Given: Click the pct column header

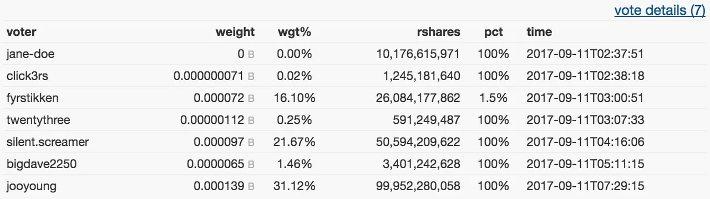Looking at the screenshot, I should (494, 32).
